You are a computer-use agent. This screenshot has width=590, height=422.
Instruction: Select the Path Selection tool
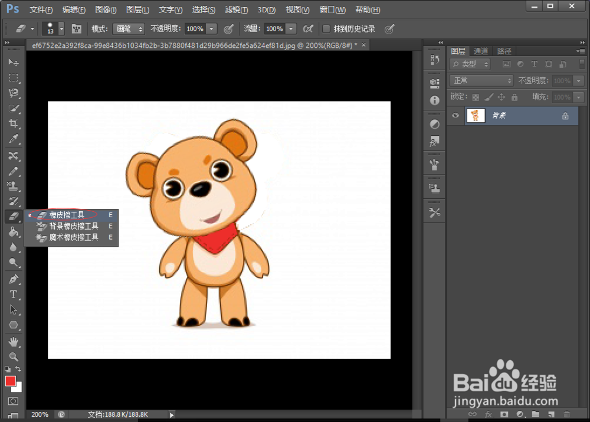pos(14,310)
